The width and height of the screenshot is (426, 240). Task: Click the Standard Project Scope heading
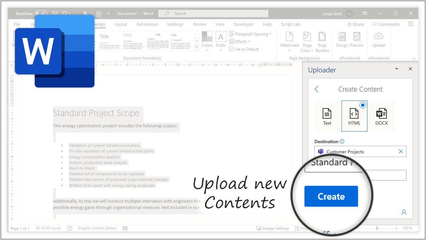pos(96,113)
